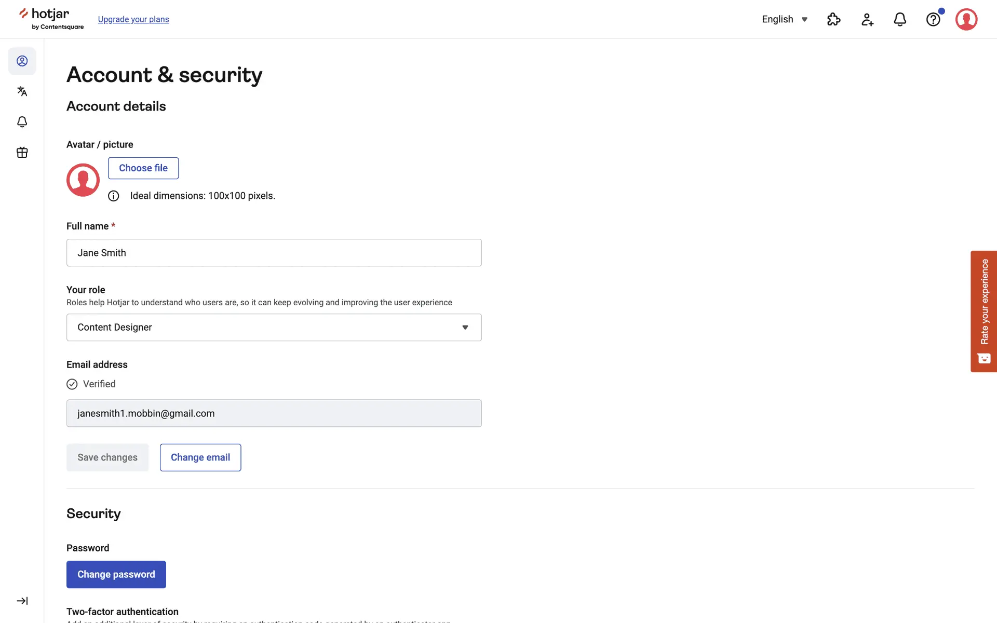This screenshot has width=997, height=623.
Task: Click the Choose file button
Action: point(143,168)
